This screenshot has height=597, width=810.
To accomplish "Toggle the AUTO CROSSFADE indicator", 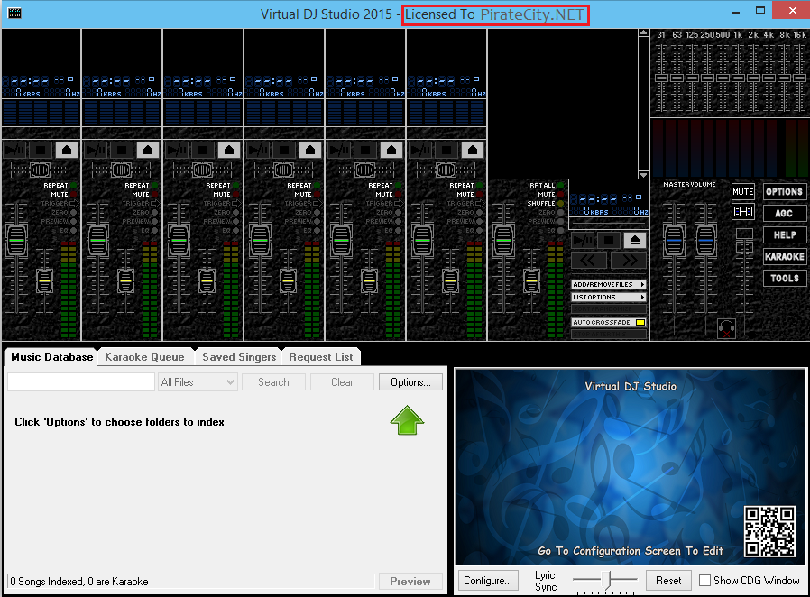I will coord(640,322).
